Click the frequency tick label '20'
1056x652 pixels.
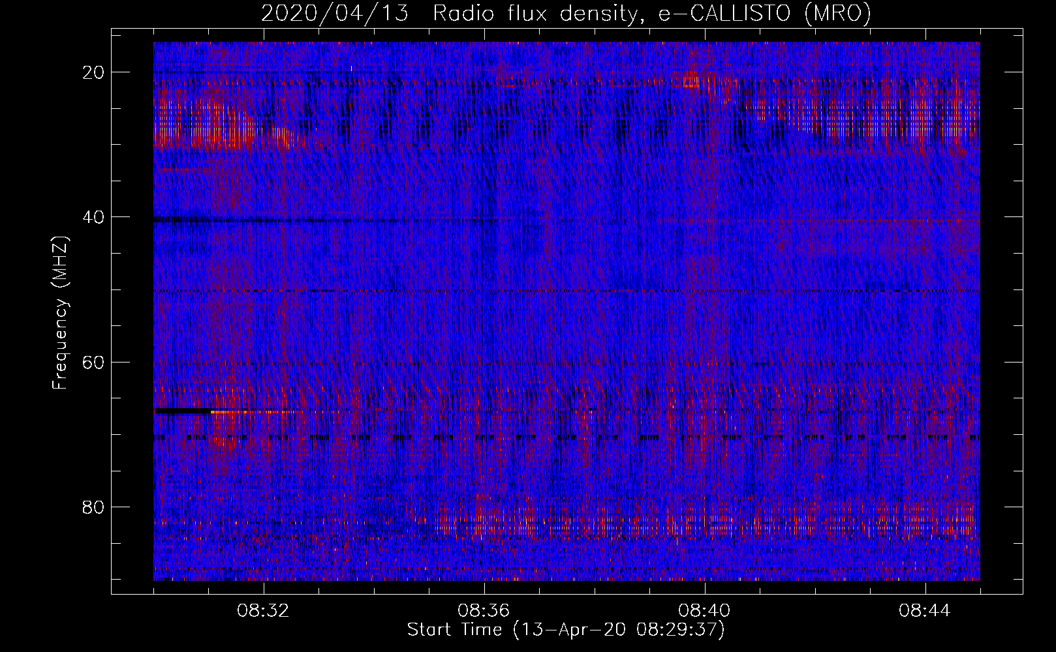tap(94, 72)
